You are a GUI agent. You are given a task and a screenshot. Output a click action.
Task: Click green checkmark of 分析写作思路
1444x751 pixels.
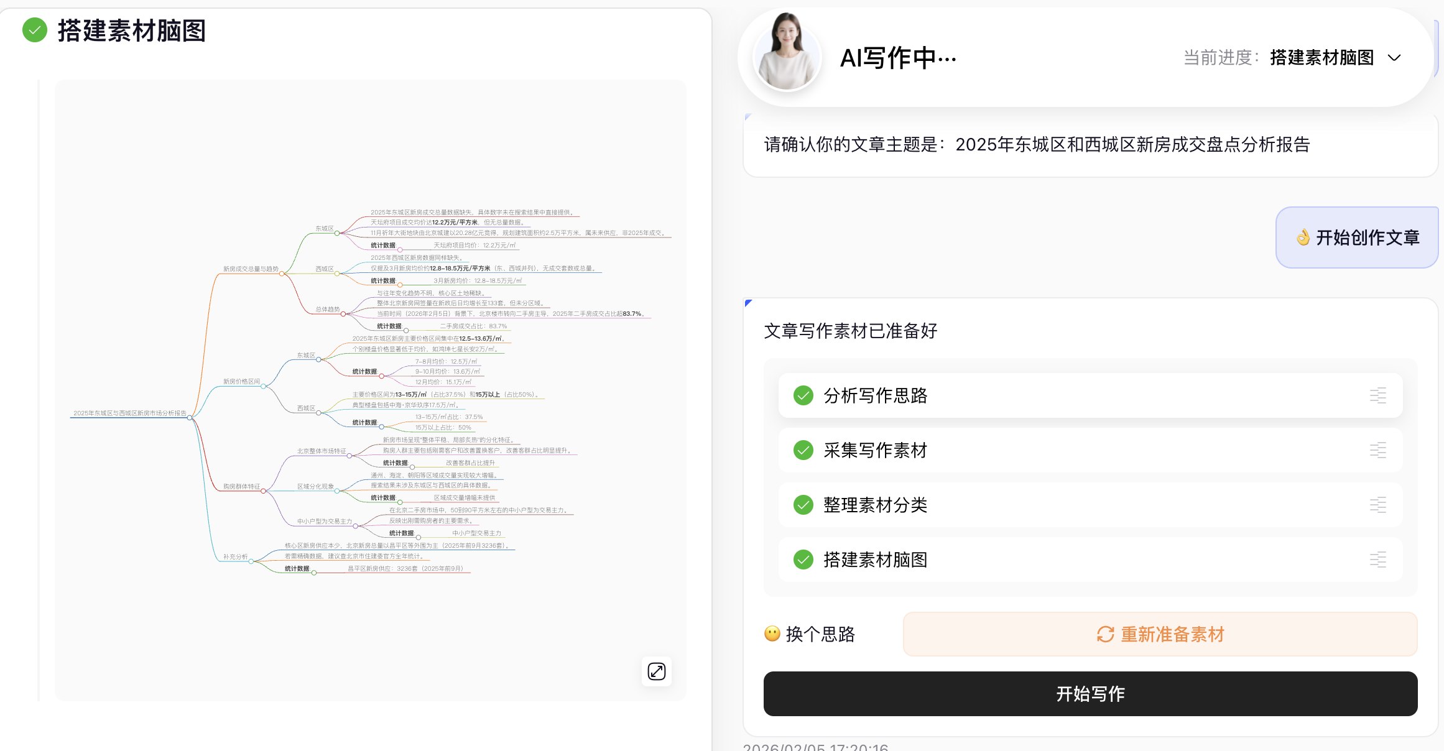[x=803, y=395]
